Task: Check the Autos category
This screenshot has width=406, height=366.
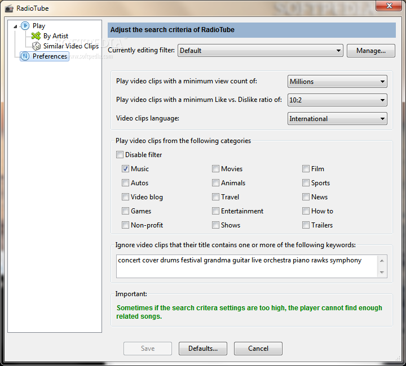Action: (125, 183)
